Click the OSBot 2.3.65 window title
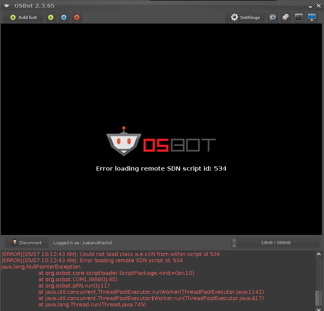324x311 pixels. click(x=34, y=5)
